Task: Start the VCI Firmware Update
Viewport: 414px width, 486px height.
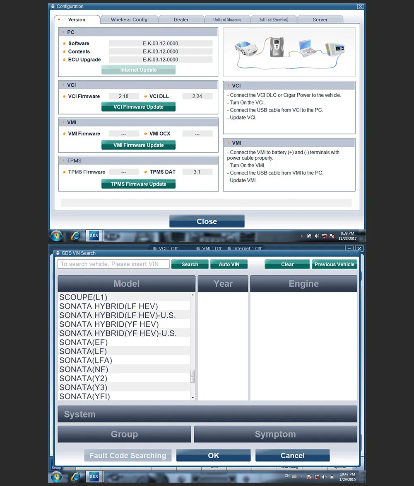Action: tap(138, 107)
